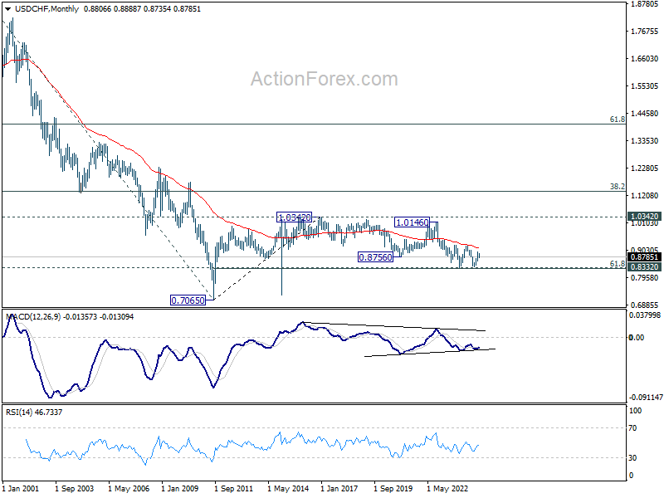Click the 1.87805 top price axis value
The width and height of the screenshot is (664, 498).
645,4
